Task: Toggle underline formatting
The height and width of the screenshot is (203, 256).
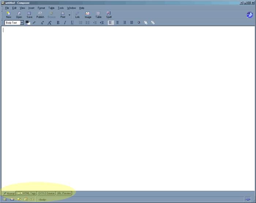Action: tap(72, 23)
